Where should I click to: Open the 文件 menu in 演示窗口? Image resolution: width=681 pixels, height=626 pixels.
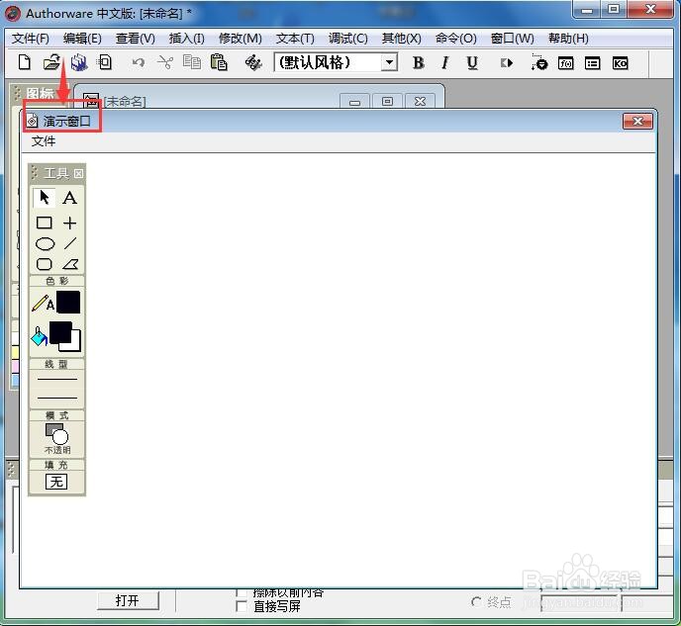pos(44,141)
